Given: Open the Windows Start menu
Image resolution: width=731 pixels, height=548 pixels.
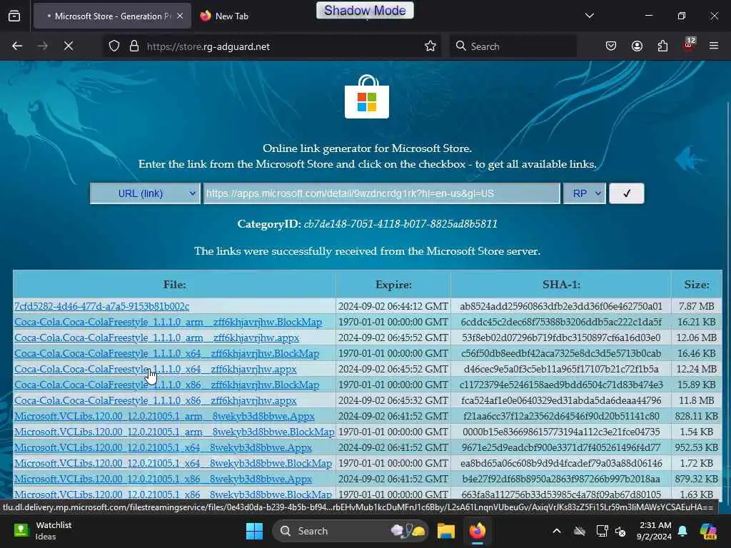Looking at the screenshot, I should [x=254, y=531].
